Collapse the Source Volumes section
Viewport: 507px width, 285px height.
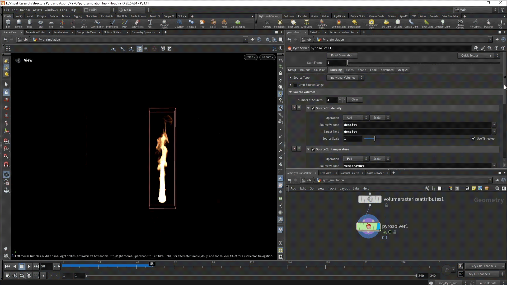point(290,92)
